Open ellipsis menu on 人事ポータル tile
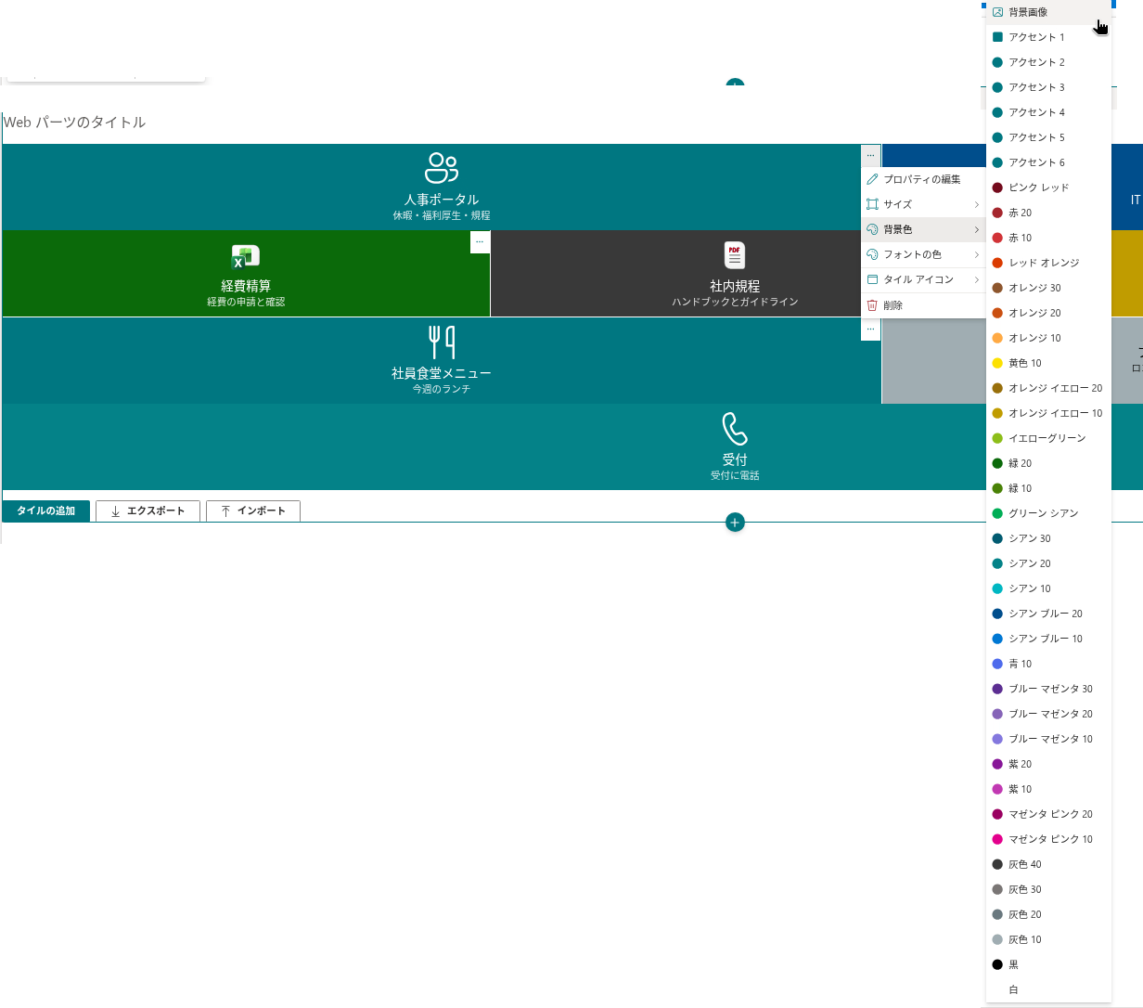The height and width of the screenshot is (1008, 1143). click(870, 155)
